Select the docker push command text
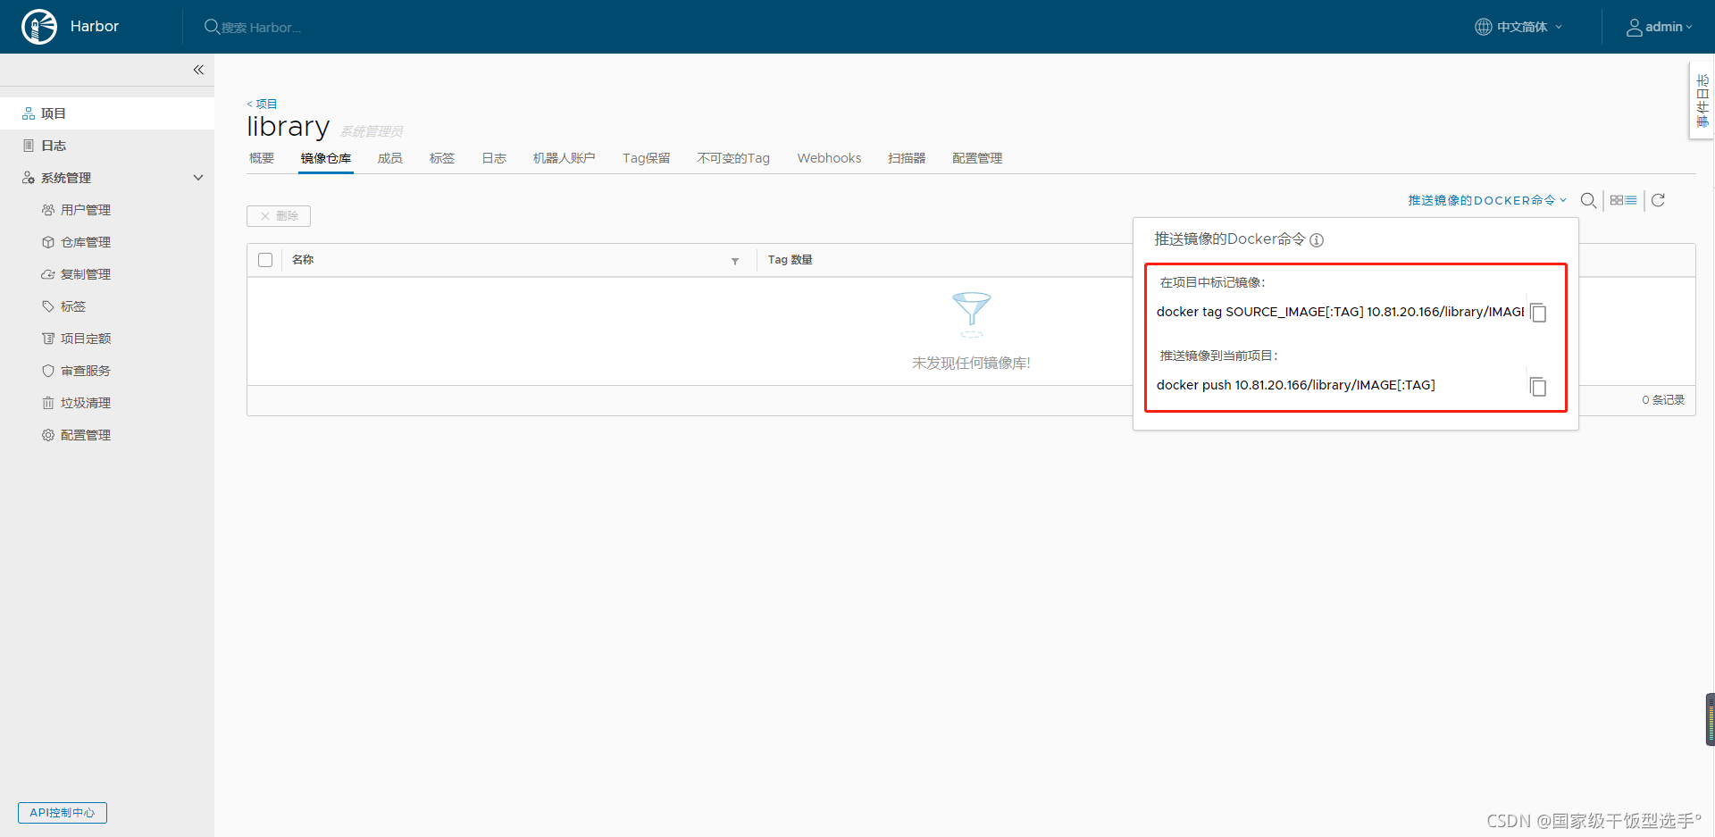The width and height of the screenshot is (1715, 837). 1296,385
